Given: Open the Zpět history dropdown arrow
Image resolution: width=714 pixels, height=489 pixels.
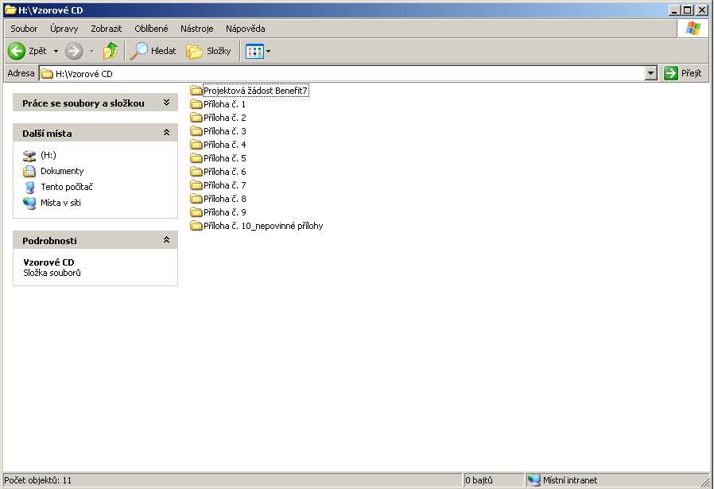Looking at the screenshot, I should point(56,51).
